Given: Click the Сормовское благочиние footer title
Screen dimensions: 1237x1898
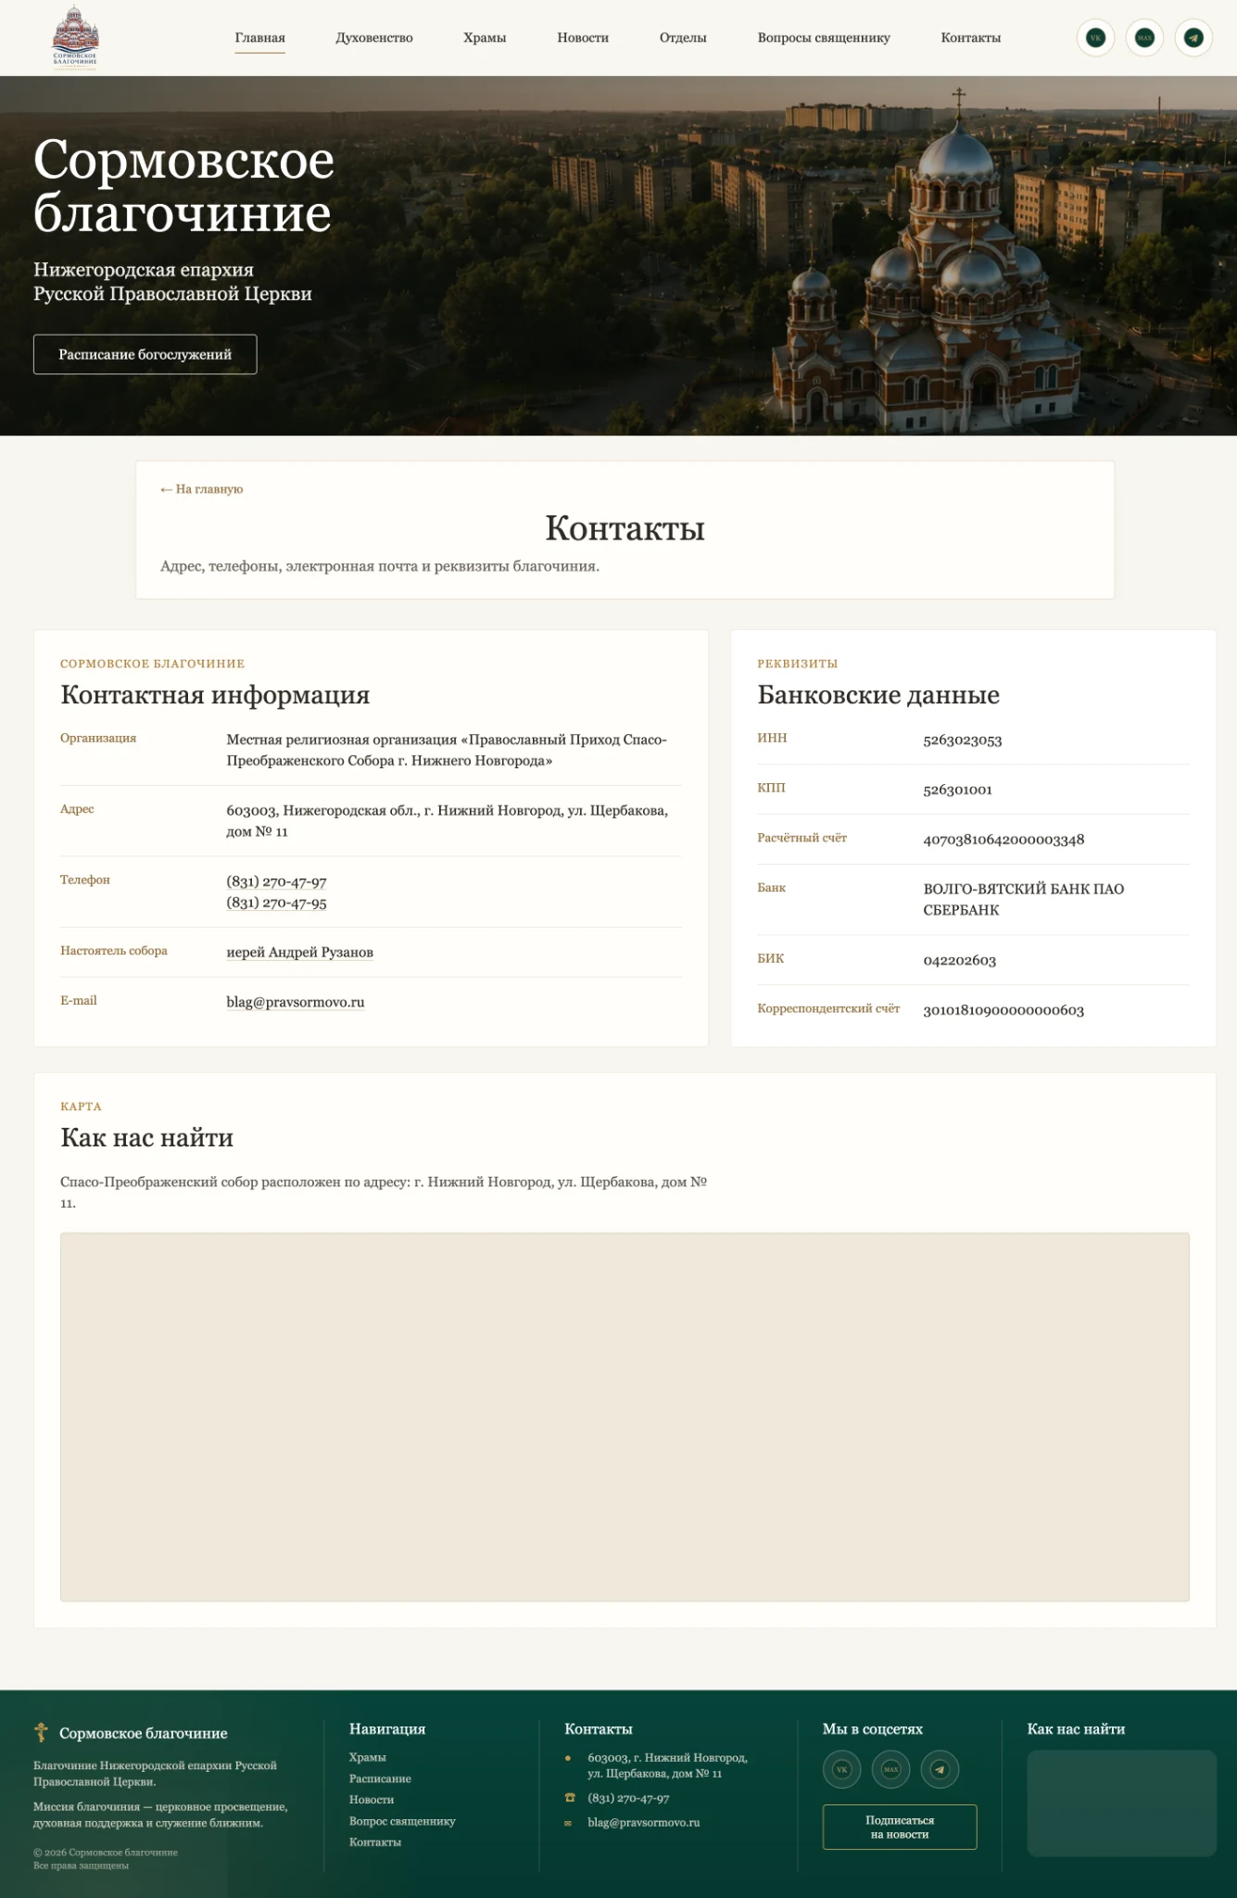Looking at the screenshot, I should pyautogui.click(x=144, y=1733).
